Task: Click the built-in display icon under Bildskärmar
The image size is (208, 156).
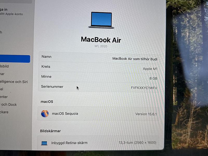Action: click(x=44, y=143)
